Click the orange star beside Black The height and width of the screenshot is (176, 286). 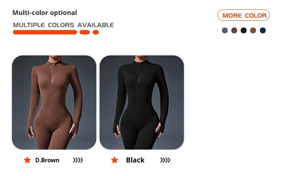(x=114, y=160)
